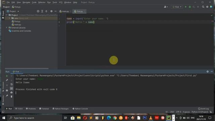The height and width of the screenshot is (121, 215).
Task: Click the JetBrains Toolbox icon at top right
Action: click(211, 7)
